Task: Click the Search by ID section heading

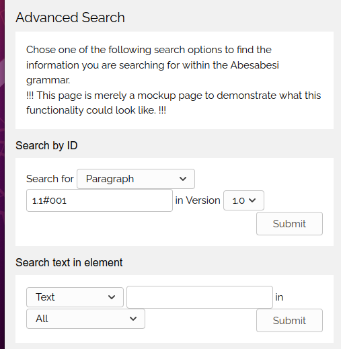Action: pos(46,145)
